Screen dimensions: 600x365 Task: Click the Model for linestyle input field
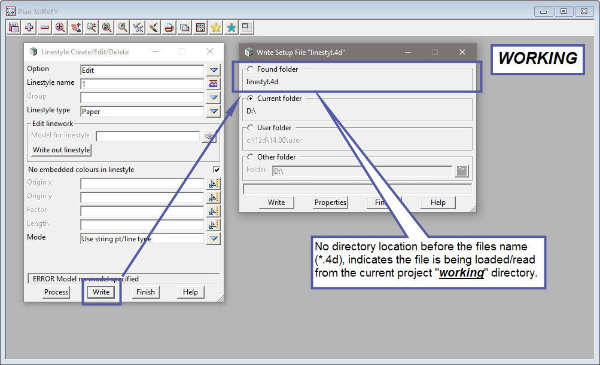148,136
